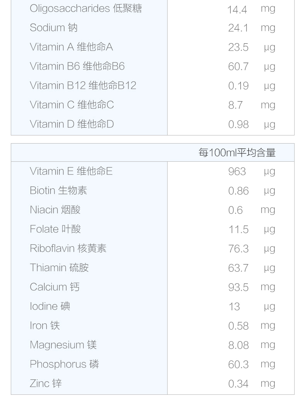Select the Calcium value 93.5
This screenshot has height=411, width=305.
pos(238,288)
